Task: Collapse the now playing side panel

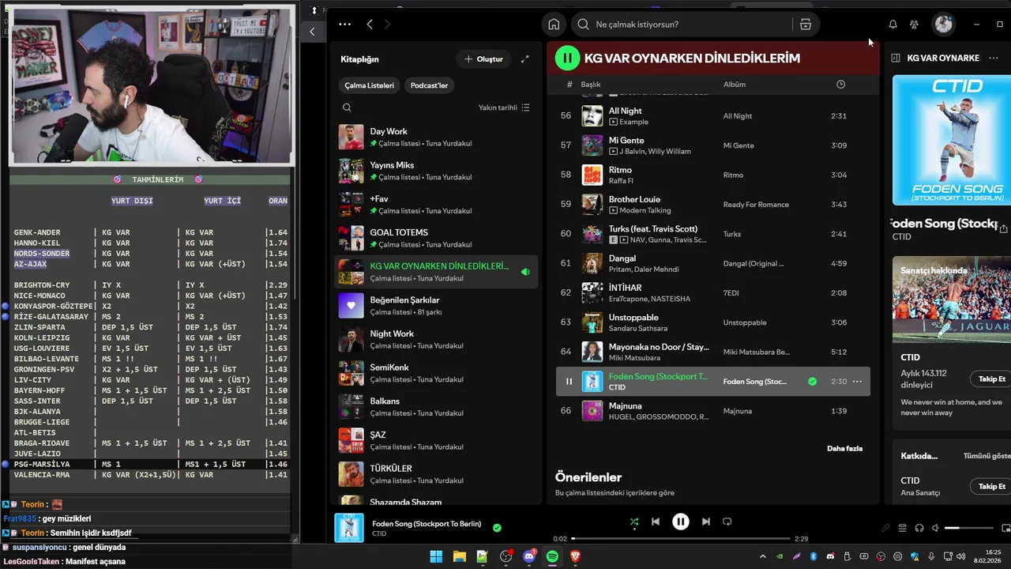Action: [x=896, y=58]
